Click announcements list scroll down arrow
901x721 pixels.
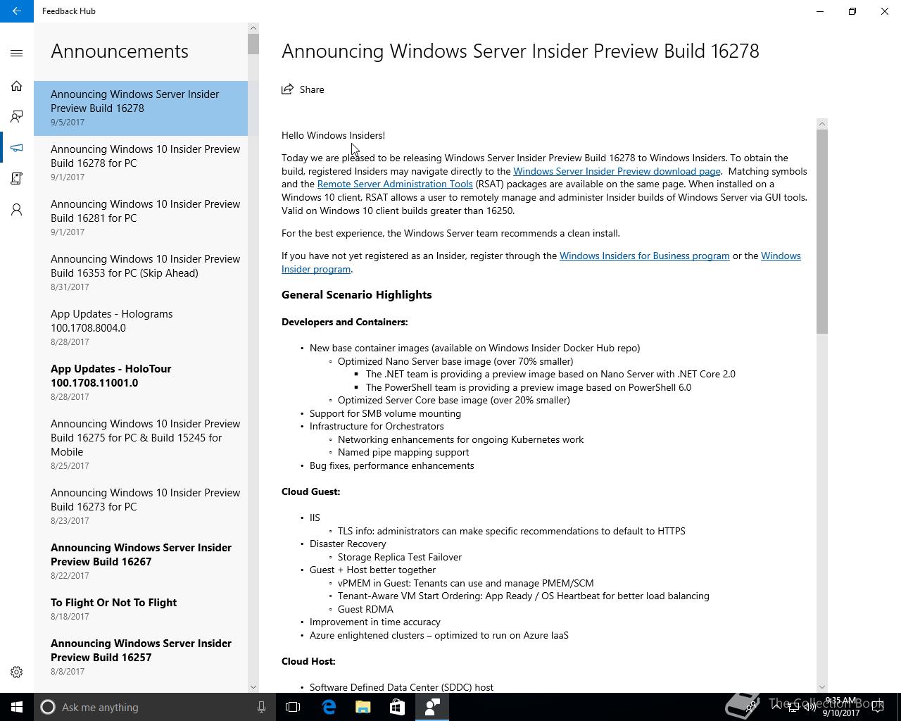(x=253, y=687)
